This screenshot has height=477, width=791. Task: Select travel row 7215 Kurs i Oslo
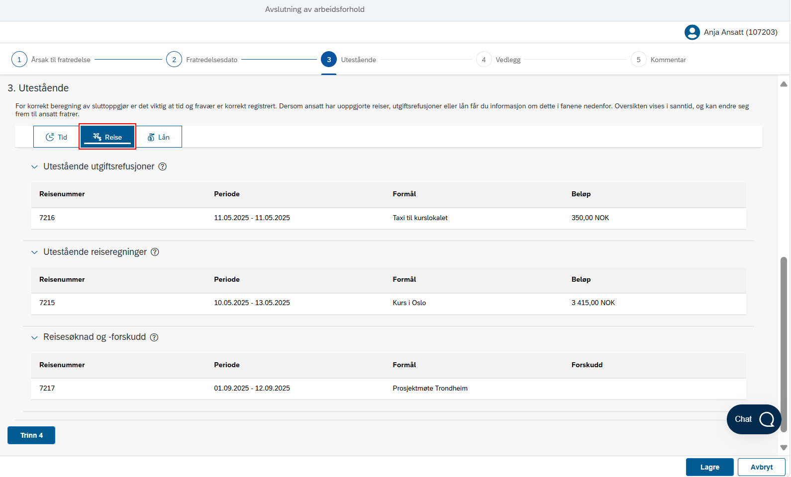point(389,303)
